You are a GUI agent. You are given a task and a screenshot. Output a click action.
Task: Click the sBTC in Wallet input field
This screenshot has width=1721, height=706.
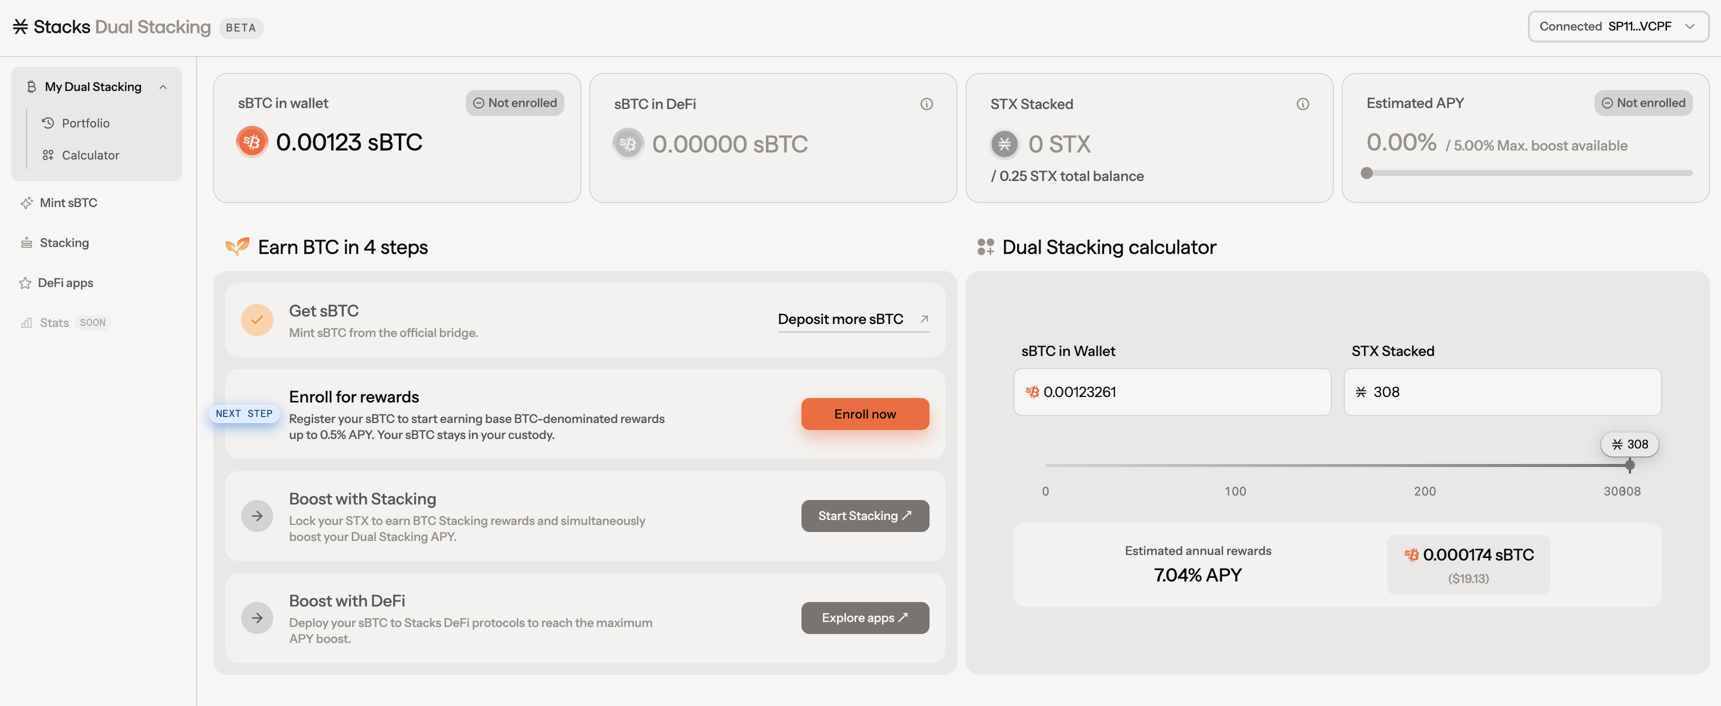click(x=1172, y=392)
